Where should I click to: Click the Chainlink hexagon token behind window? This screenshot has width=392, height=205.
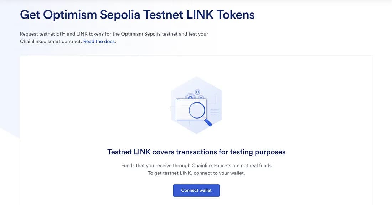(x=191, y=98)
